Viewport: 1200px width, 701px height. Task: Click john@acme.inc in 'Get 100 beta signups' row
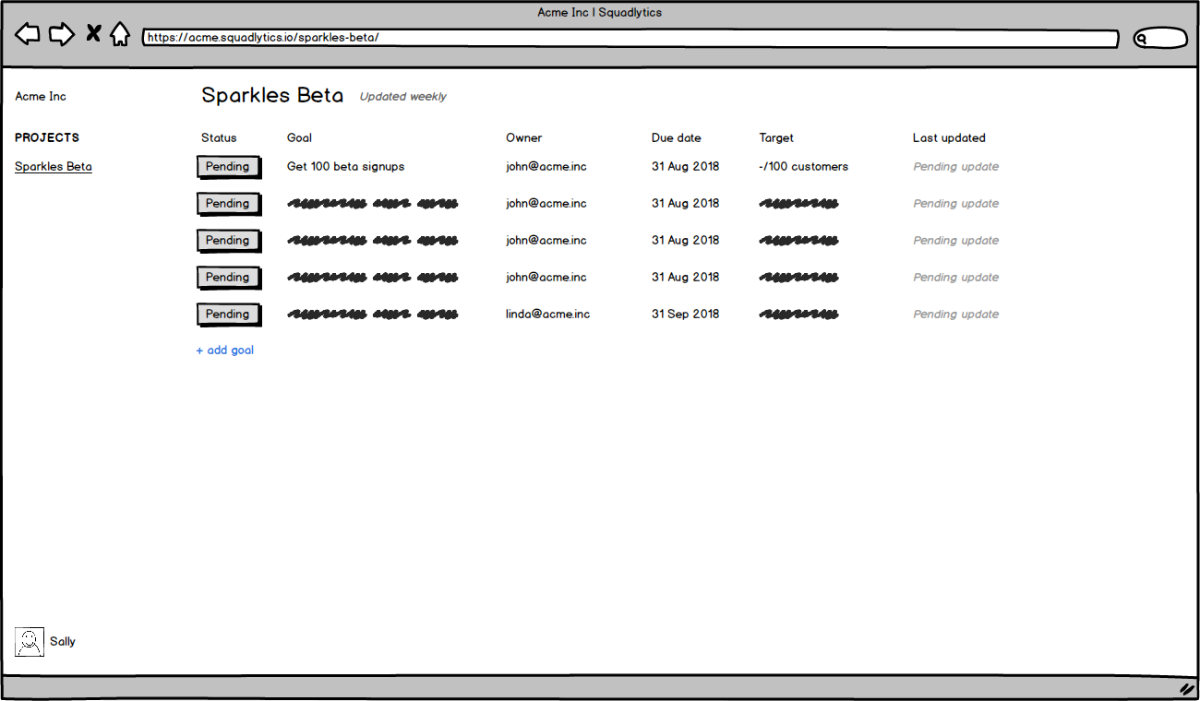point(546,167)
